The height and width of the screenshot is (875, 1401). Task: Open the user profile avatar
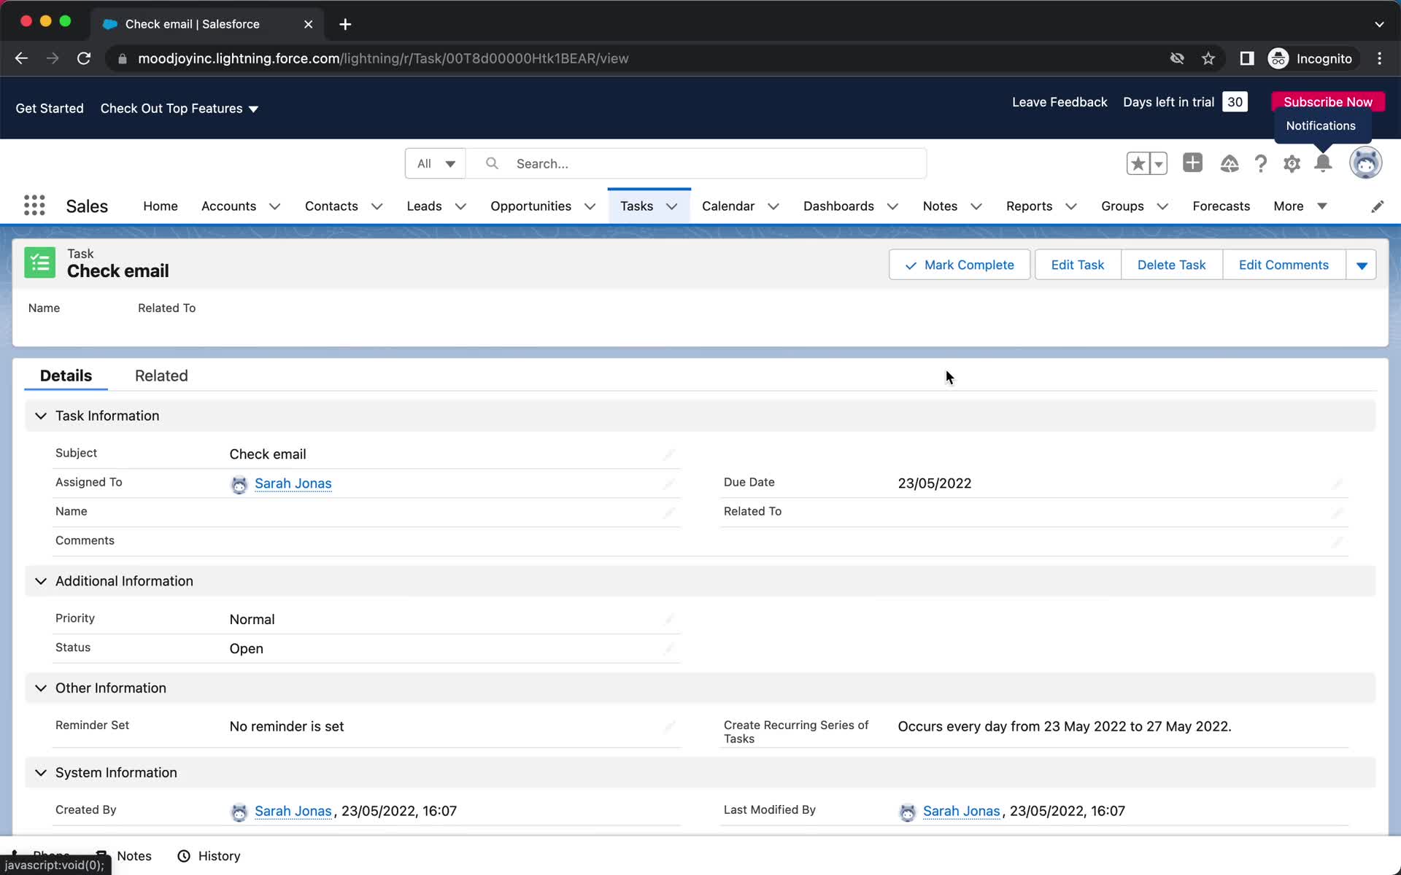[1365, 163]
